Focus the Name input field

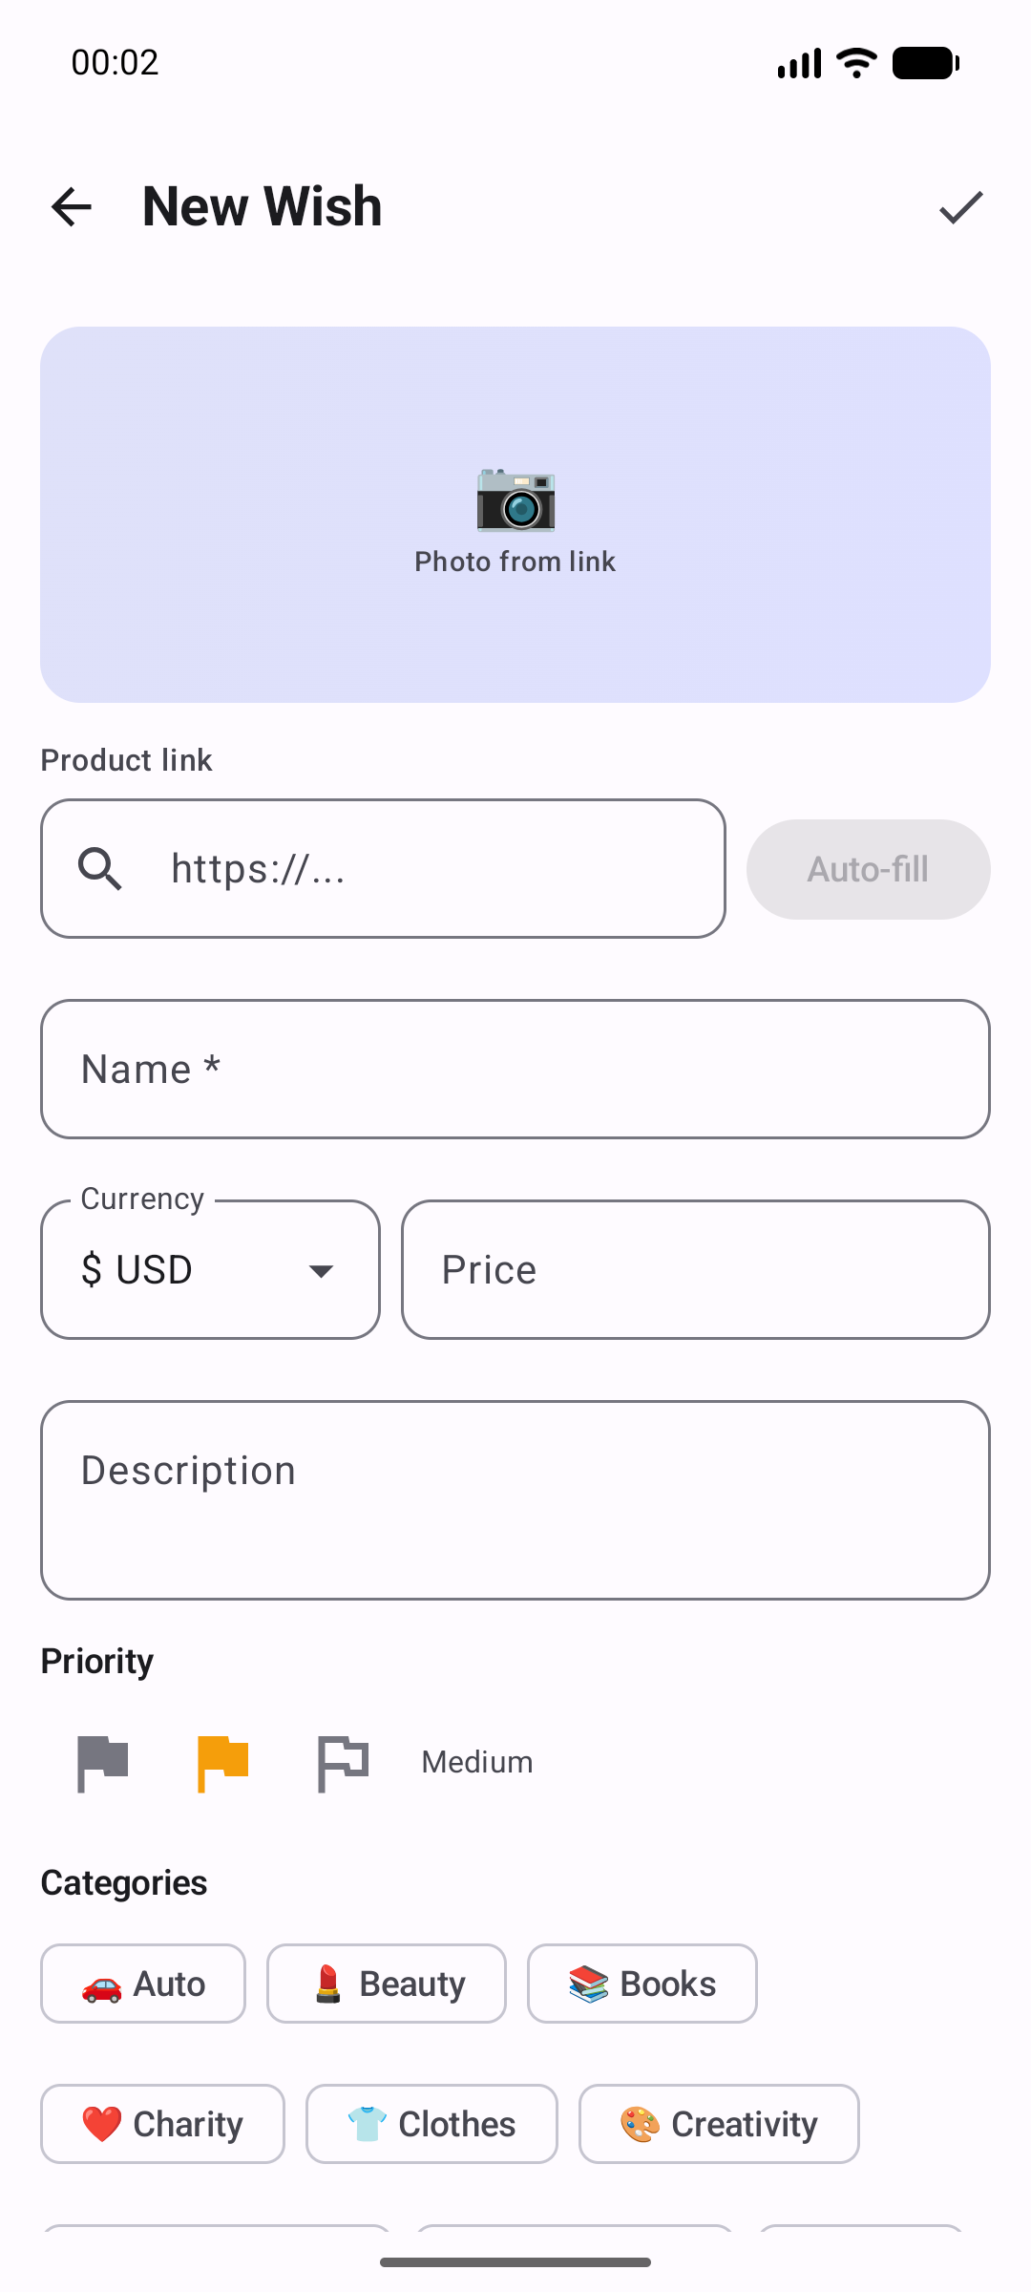coord(515,1070)
